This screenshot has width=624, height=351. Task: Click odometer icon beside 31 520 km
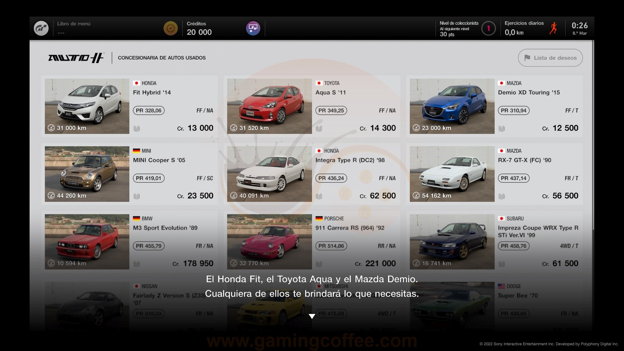coord(233,128)
